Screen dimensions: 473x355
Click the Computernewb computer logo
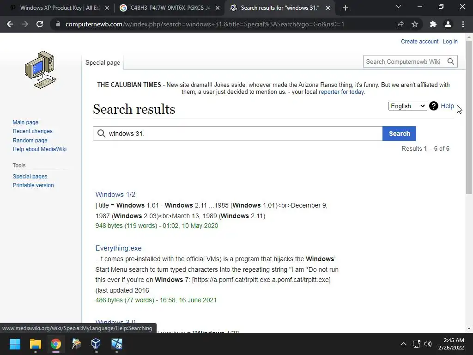point(41,70)
